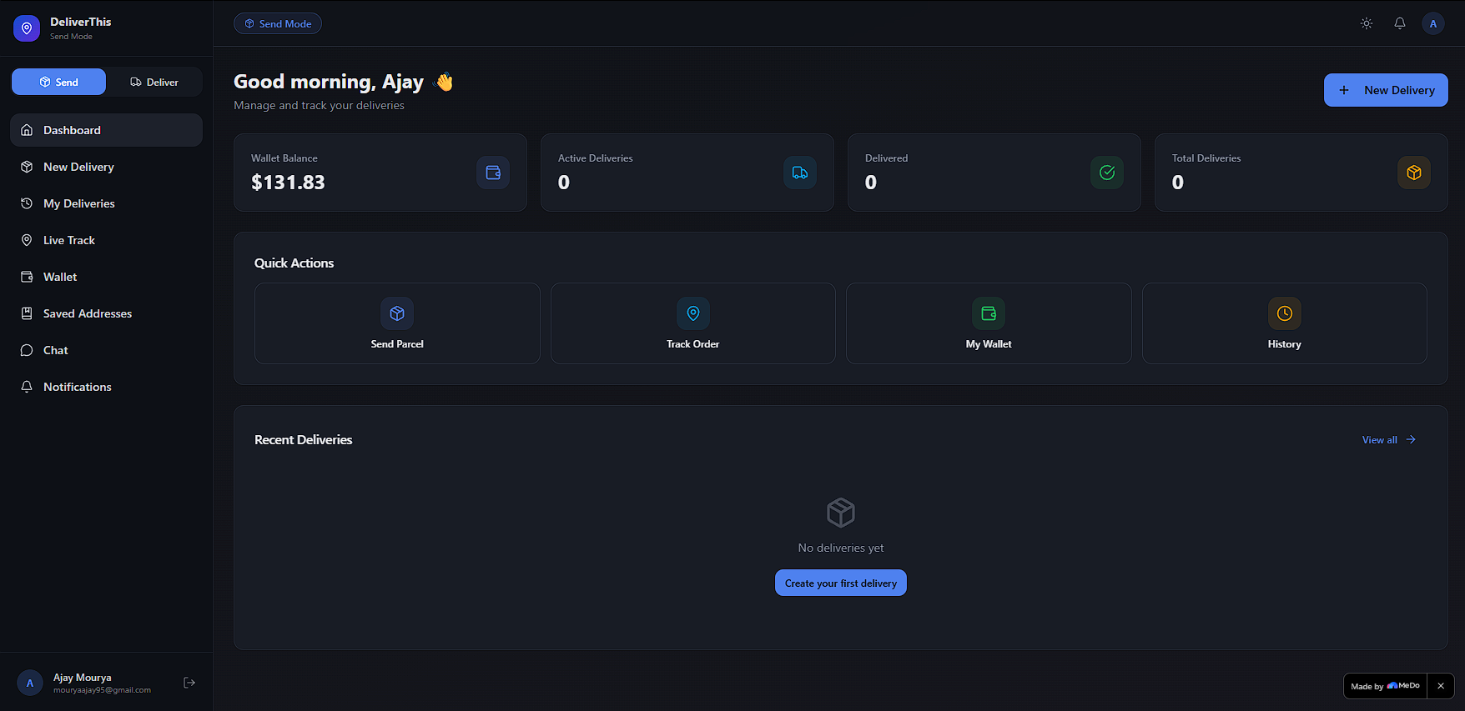
Task: Click the Send Mode badge in header
Action: (x=278, y=23)
